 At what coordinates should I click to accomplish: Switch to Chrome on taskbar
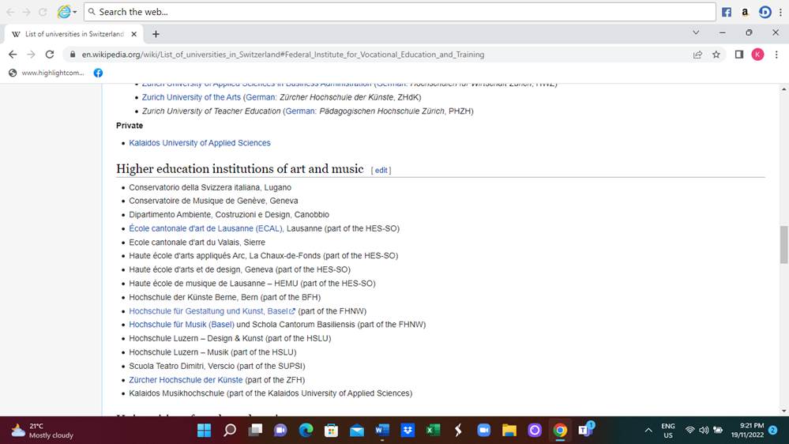click(x=560, y=431)
